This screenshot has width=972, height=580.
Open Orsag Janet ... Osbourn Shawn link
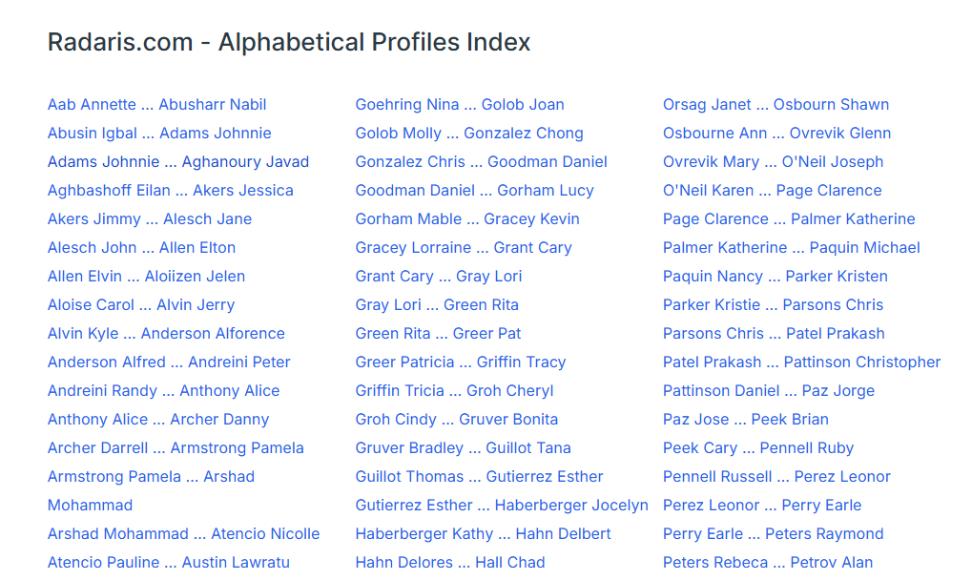[x=776, y=105]
